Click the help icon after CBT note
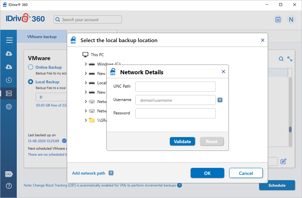 [x=180, y=185]
